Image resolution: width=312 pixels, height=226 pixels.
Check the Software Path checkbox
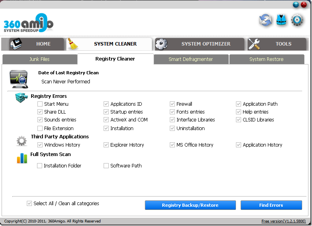[x=106, y=165]
